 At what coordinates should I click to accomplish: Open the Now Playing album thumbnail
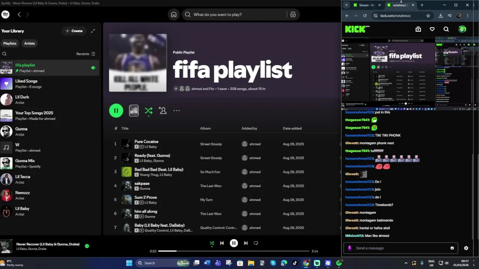(x=6, y=246)
